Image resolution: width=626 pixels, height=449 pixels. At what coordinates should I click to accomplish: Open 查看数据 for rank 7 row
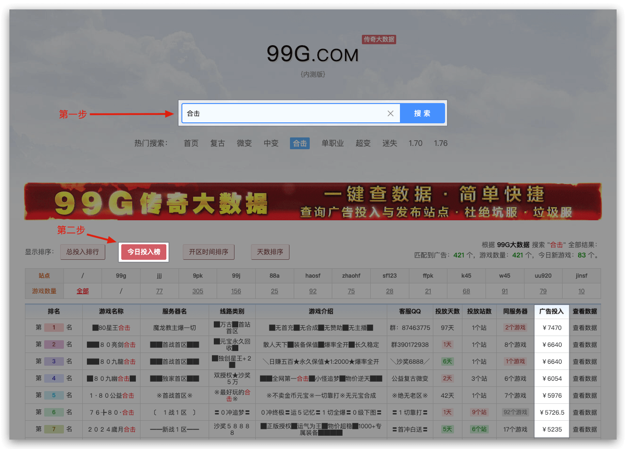(x=585, y=429)
